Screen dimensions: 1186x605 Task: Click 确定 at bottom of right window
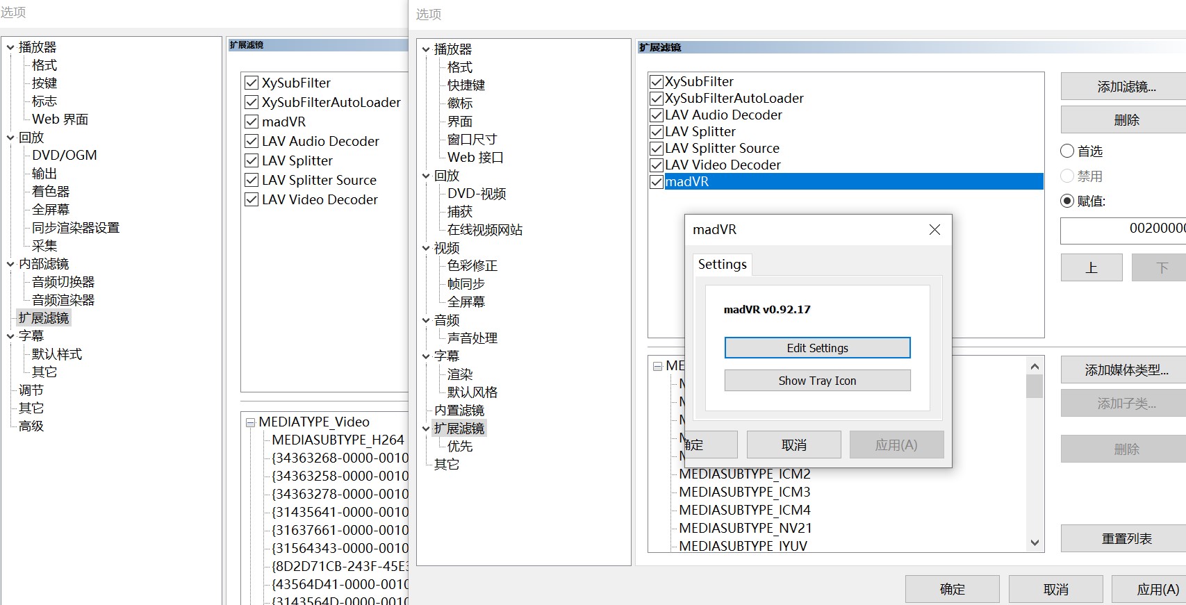(952, 589)
